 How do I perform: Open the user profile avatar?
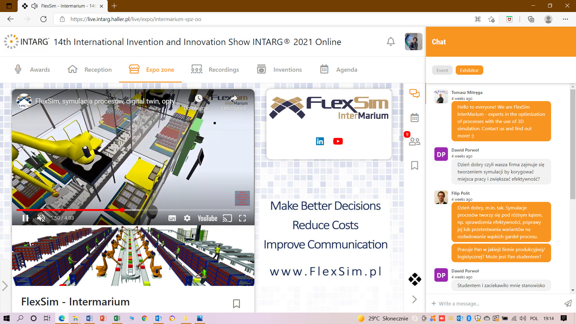pos(413,41)
